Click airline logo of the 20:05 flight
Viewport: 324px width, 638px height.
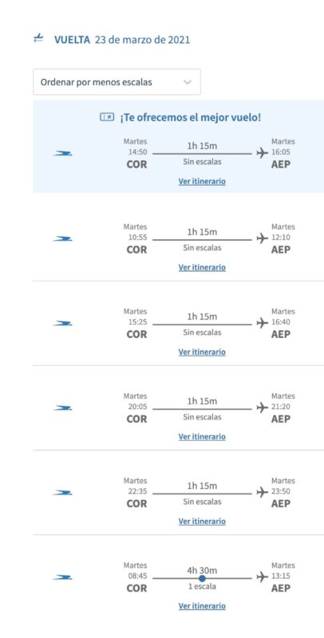(63, 408)
